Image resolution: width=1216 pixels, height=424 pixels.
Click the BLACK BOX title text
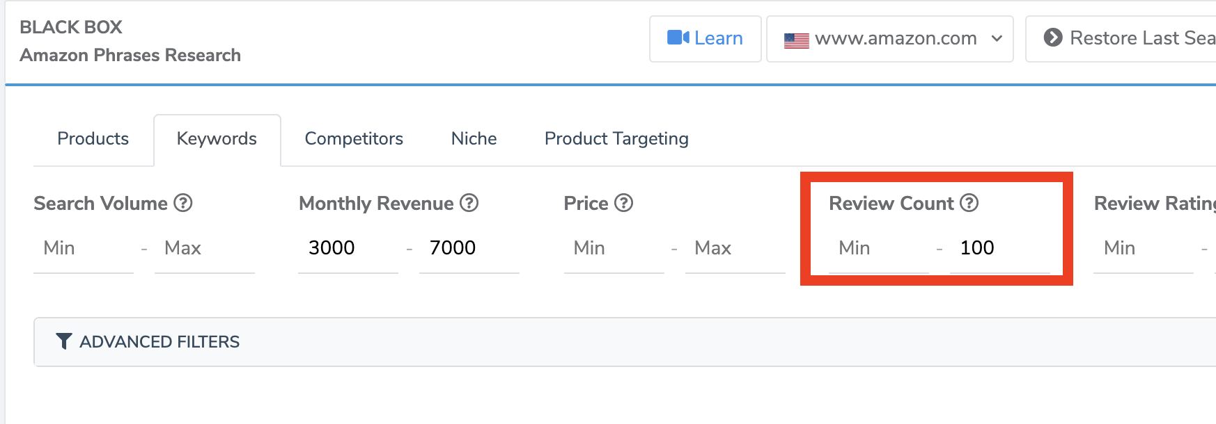tap(71, 27)
